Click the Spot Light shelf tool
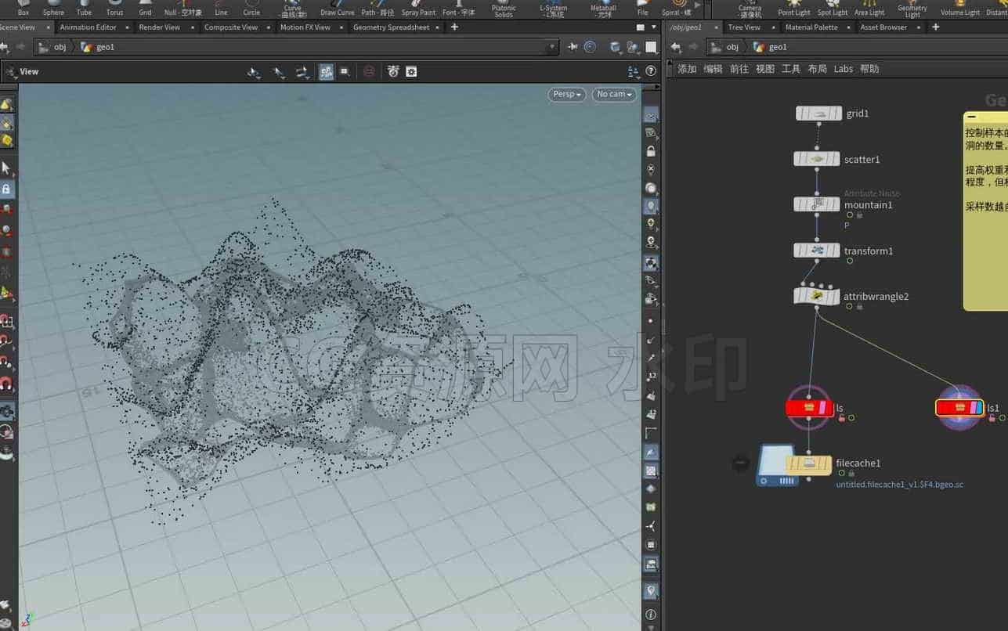This screenshot has width=1008, height=631. 833,9
